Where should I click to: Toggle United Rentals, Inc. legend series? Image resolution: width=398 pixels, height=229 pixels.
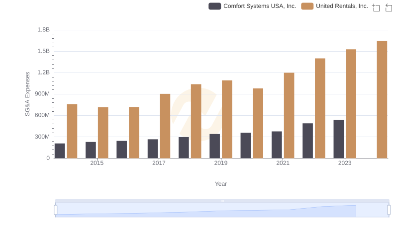click(334, 6)
